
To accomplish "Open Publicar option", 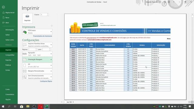I will pos(9,65).
